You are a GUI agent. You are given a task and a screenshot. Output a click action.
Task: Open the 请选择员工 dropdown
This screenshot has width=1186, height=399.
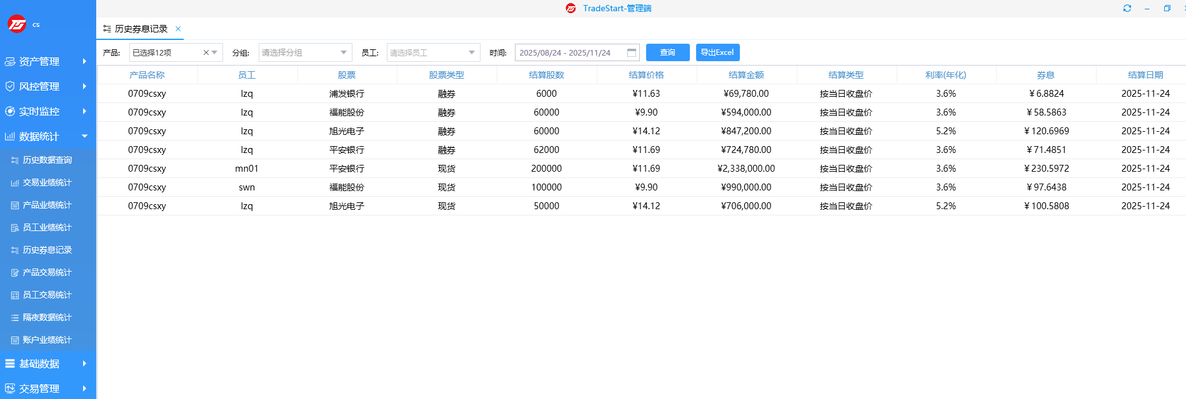click(x=434, y=52)
